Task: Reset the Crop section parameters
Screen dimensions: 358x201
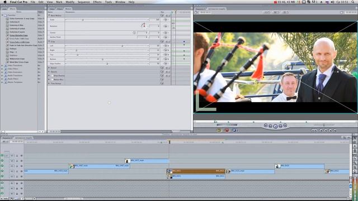Action: tap(162, 41)
